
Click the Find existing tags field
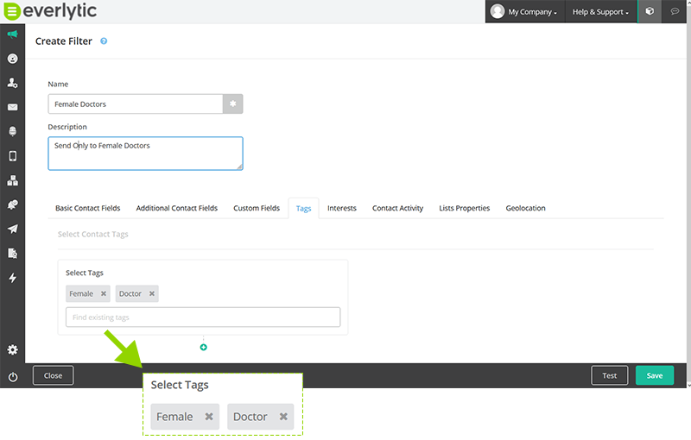pyautogui.click(x=203, y=317)
